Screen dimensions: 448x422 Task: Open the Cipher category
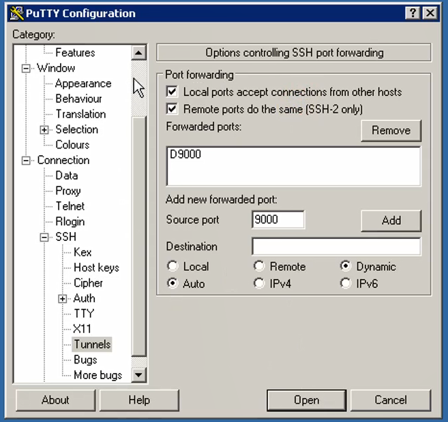click(x=88, y=283)
